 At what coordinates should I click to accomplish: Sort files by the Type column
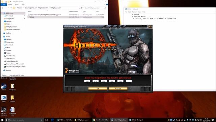84,12
